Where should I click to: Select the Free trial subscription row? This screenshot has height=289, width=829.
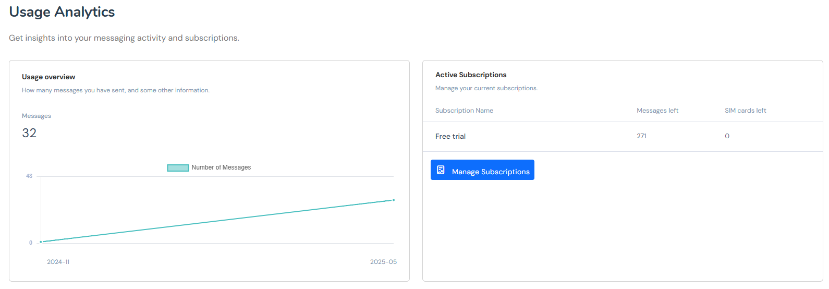[450, 136]
